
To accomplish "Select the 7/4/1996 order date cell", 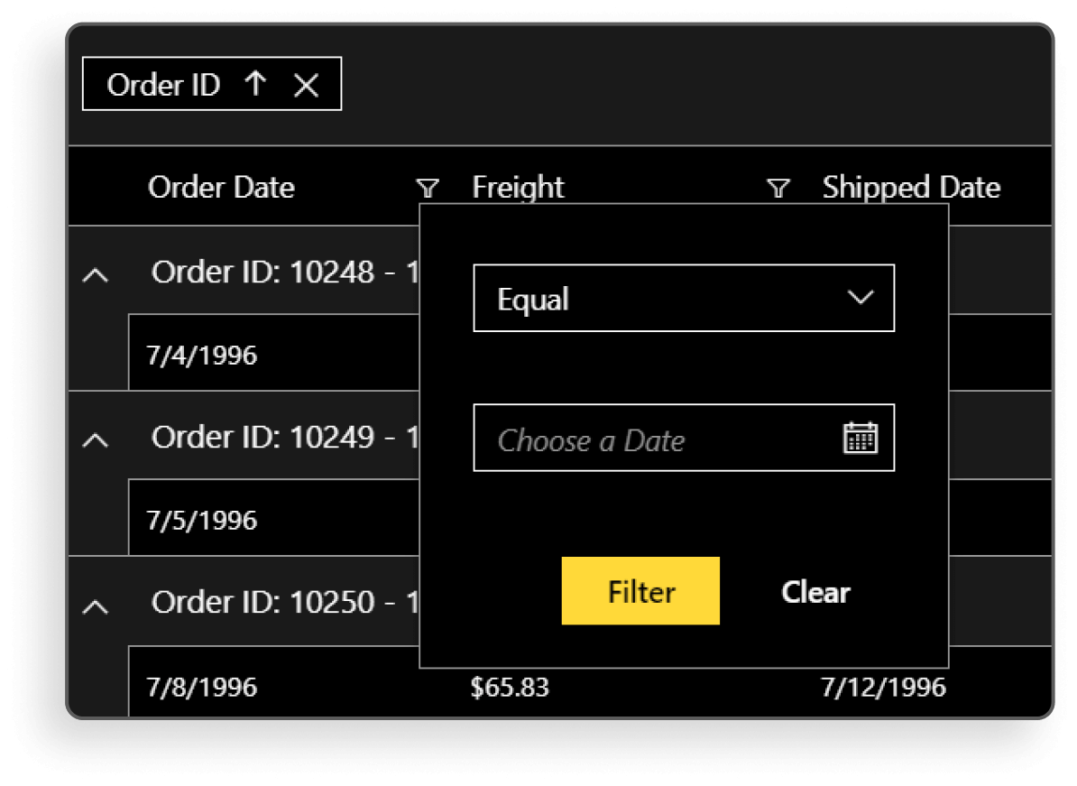I will [x=202, y=355].
